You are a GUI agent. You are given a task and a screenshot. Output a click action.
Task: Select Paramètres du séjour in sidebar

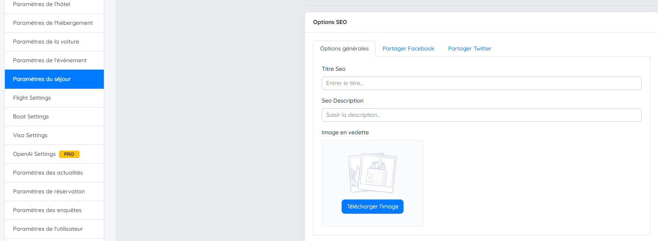click(42, 79)
